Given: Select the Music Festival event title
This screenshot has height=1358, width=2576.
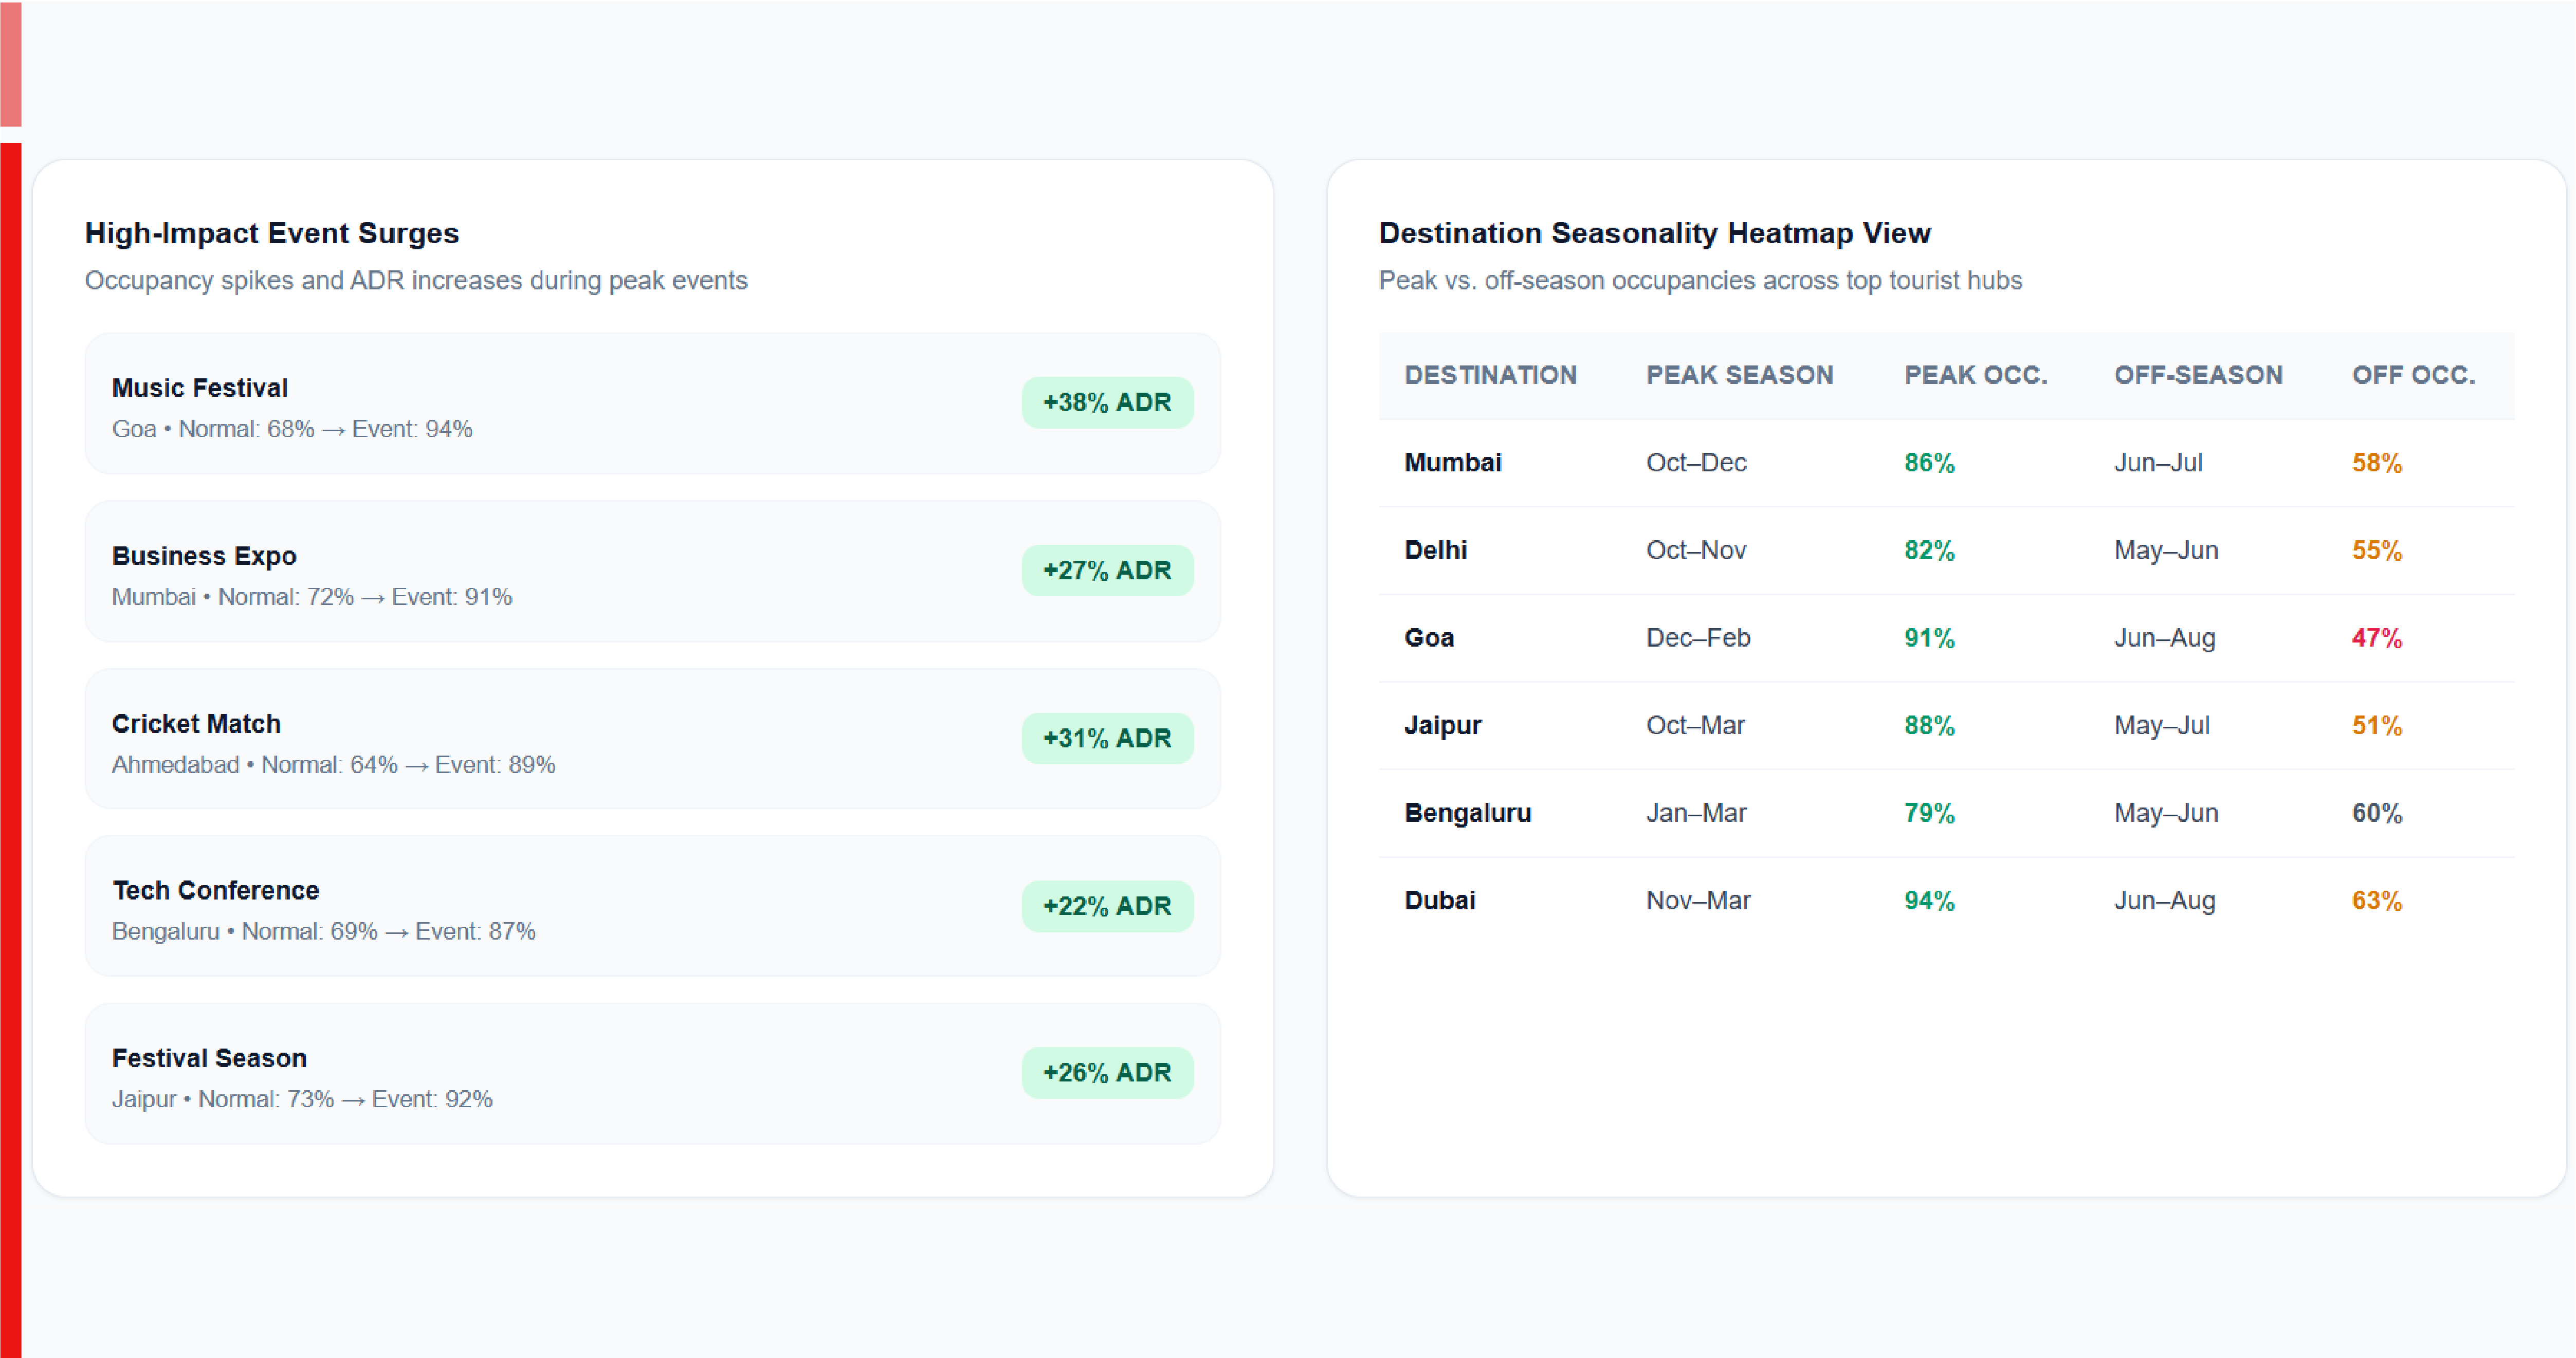Looking at the screenshot, I should point(199,388).
